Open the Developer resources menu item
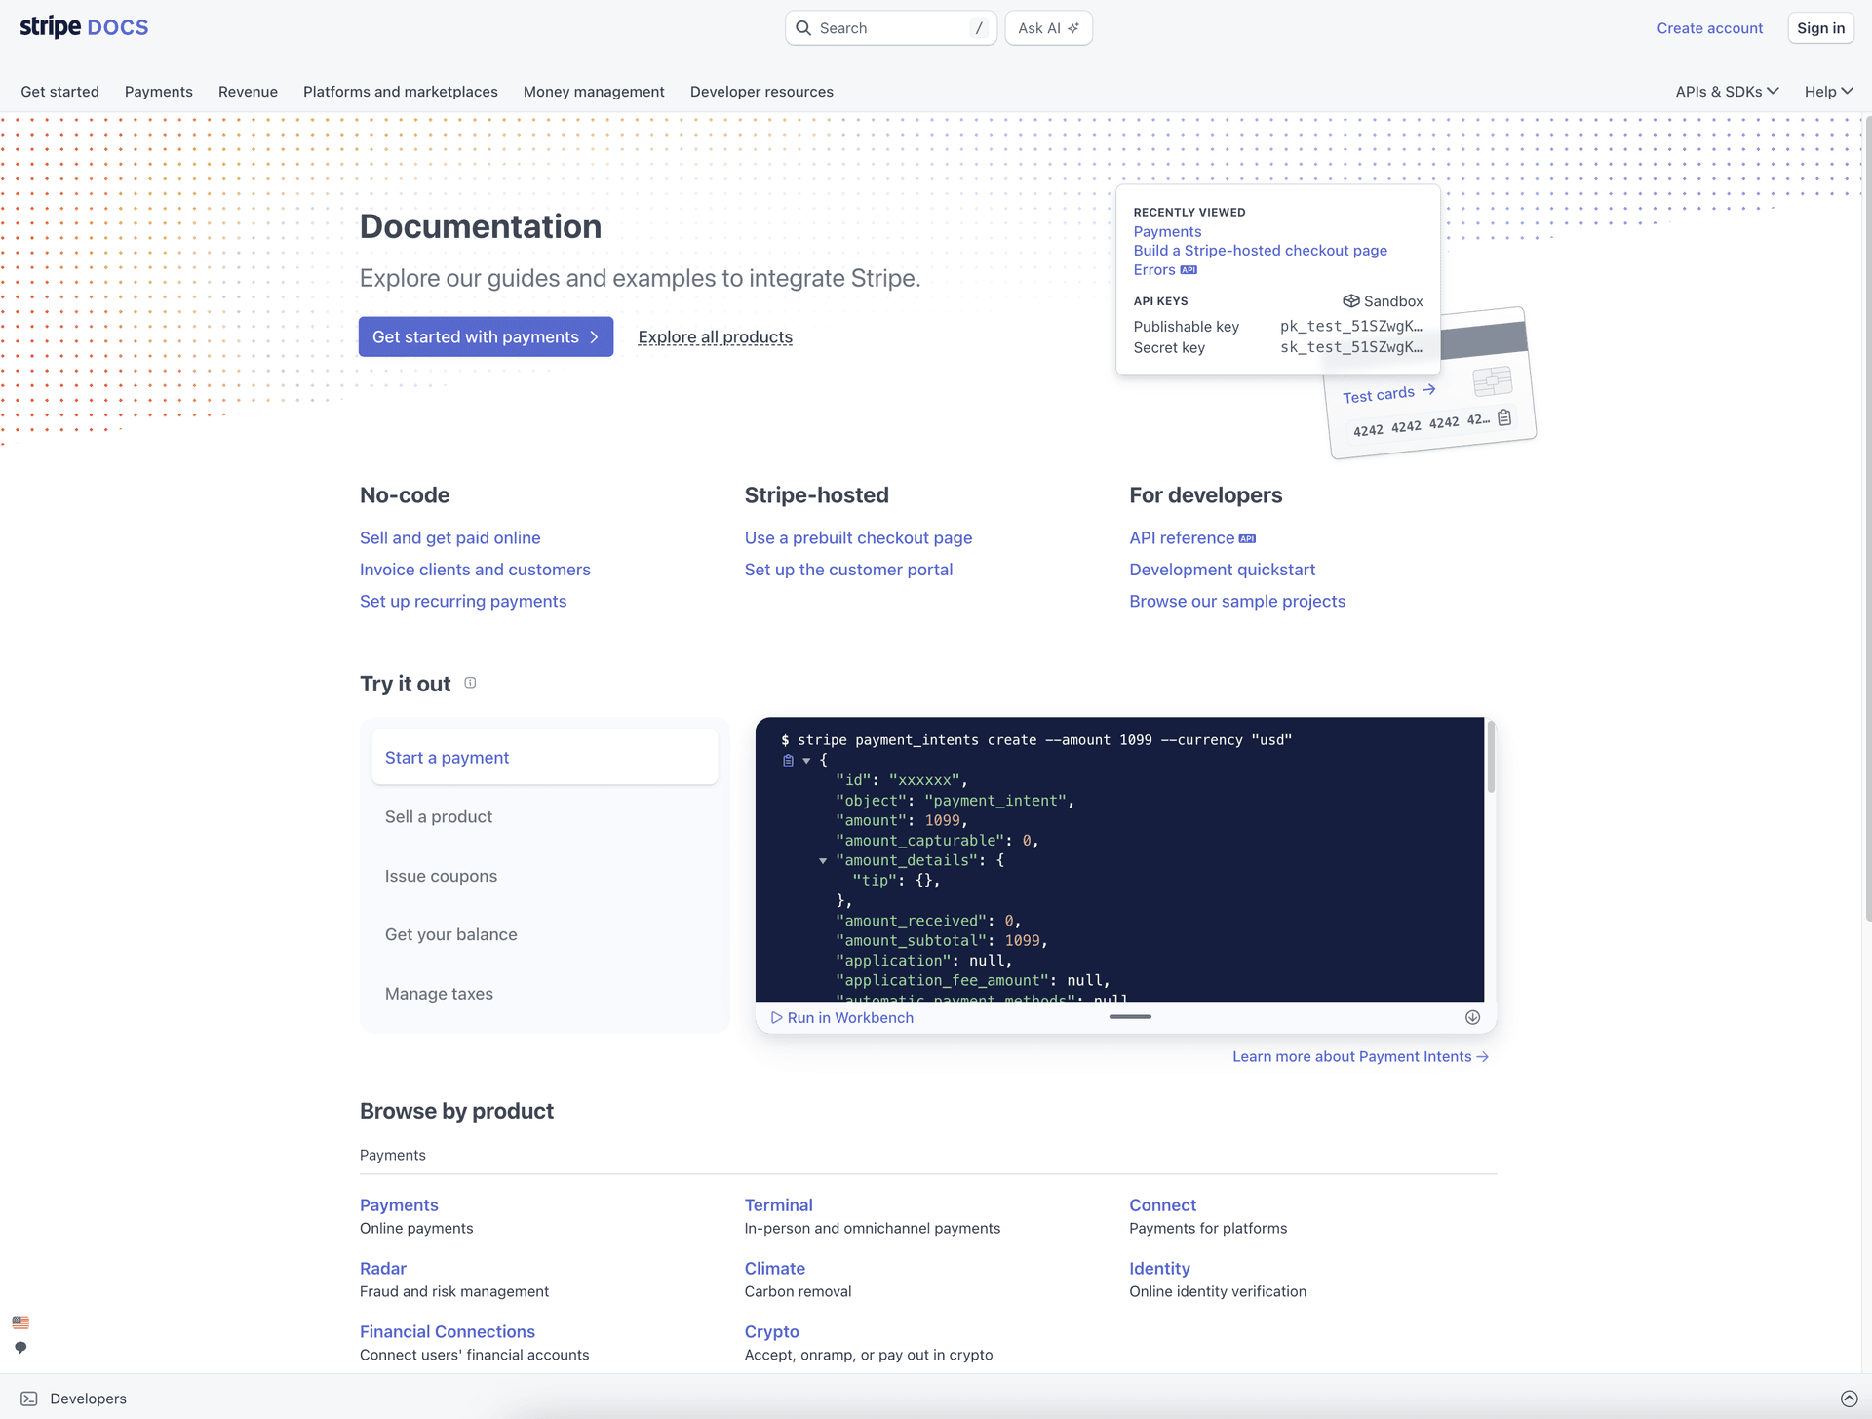Viewport: 1872px width, 1419px height. point(761,92)
